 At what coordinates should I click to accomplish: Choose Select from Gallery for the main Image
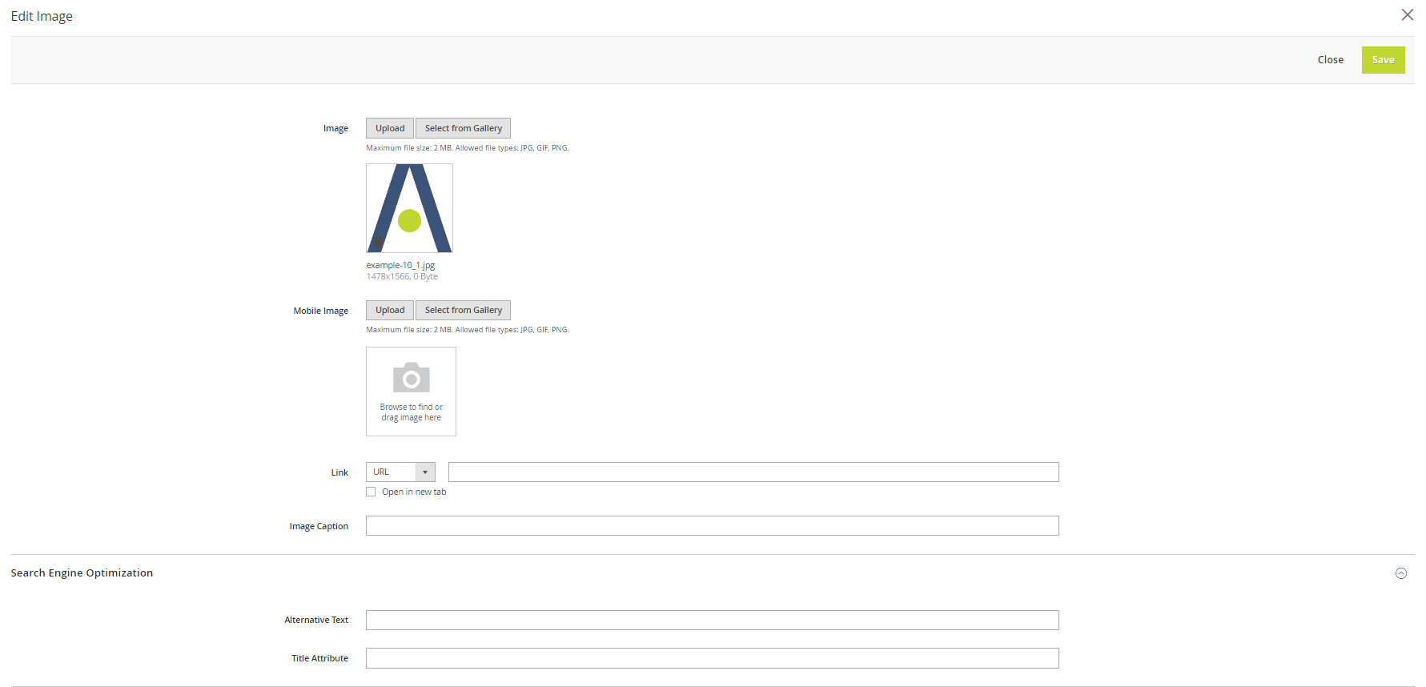(x=463, y=128)
